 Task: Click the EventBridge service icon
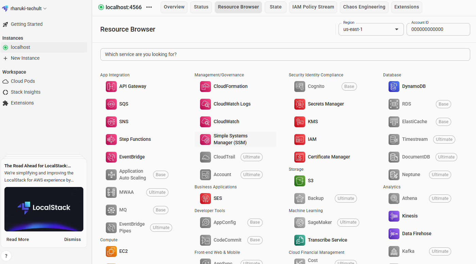pyautogui.click(x=111, y=157)
